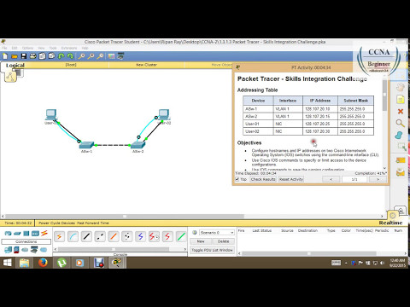
Task: Choose the red Serial DTE cable
Action: (167, 236)
